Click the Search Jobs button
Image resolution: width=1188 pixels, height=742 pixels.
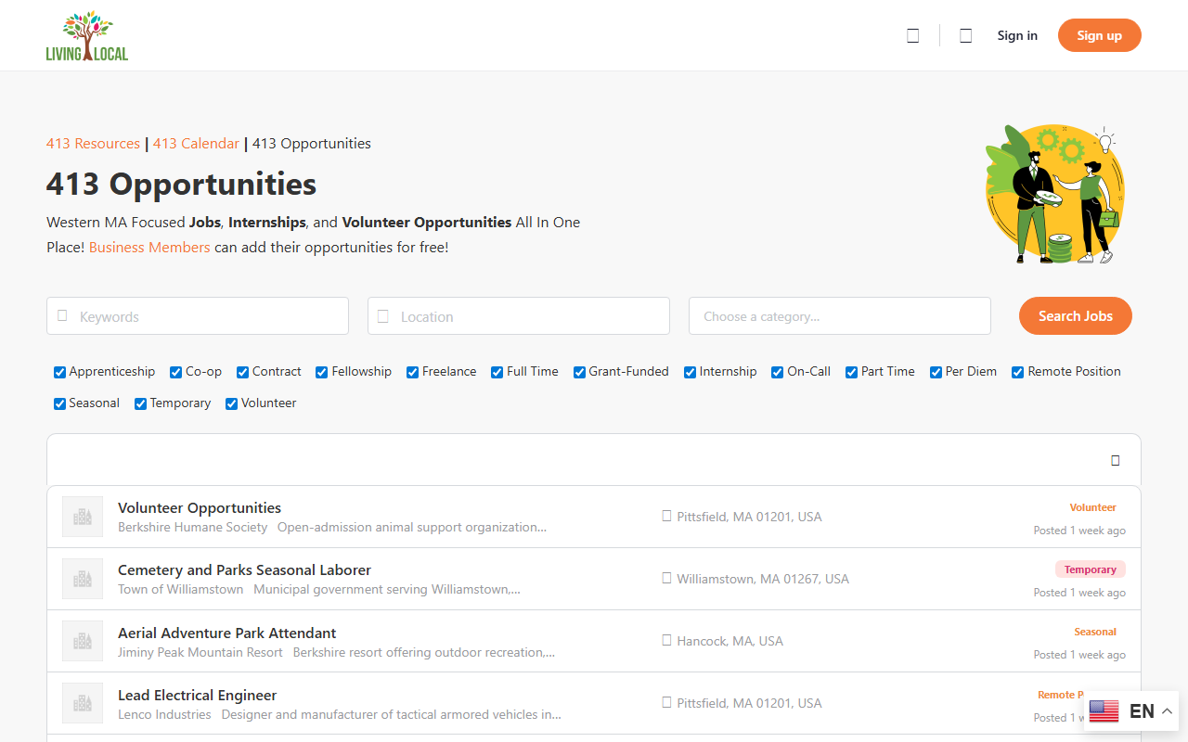pos(1076,316)
